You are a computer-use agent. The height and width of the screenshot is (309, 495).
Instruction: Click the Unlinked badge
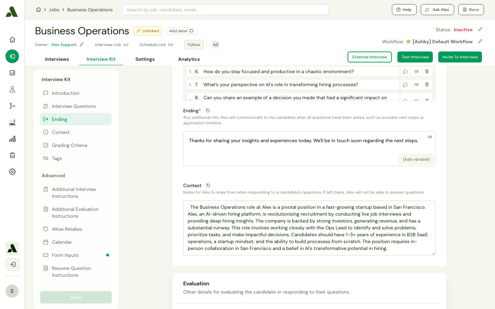pyautogui.click(x=147, y=31)
